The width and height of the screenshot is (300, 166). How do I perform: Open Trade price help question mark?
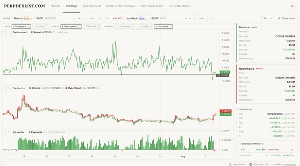coord(28,26)
